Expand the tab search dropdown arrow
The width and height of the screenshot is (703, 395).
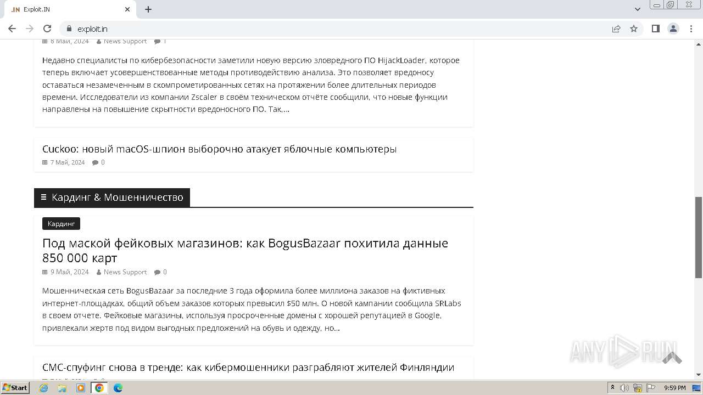[x=638, y=9]
